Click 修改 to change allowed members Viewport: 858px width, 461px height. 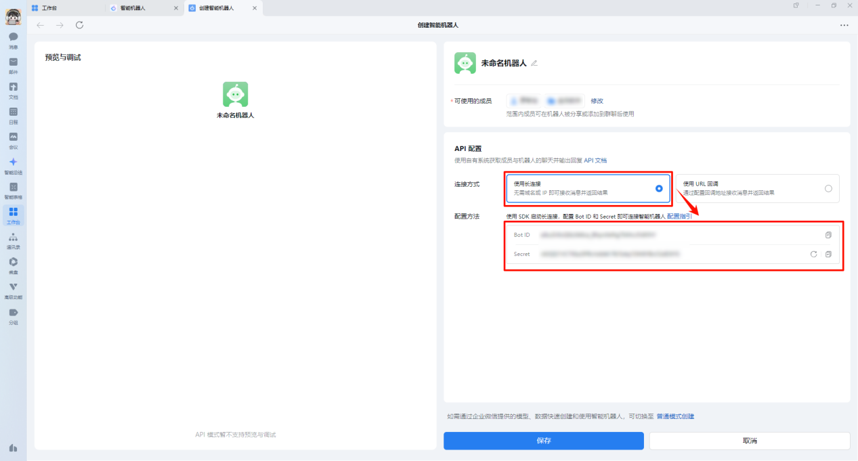pos(595,101)
